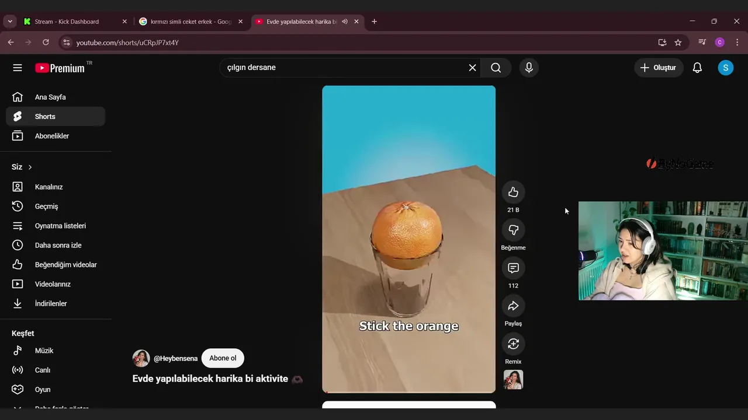The height and width of the screenshot is (420, 748).
Task: Open the comments with 112 count
Action: point(513,268)
